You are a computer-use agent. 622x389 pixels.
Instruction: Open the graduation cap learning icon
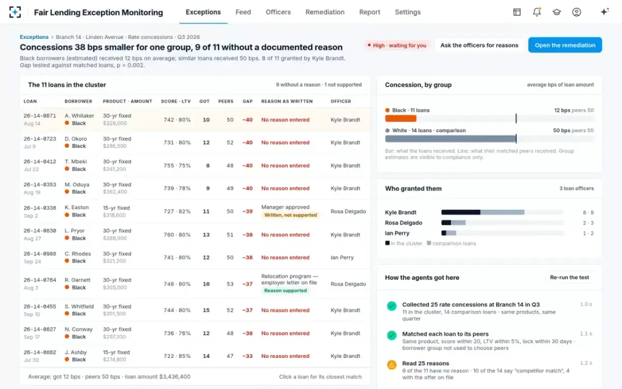tap(557, 12)
